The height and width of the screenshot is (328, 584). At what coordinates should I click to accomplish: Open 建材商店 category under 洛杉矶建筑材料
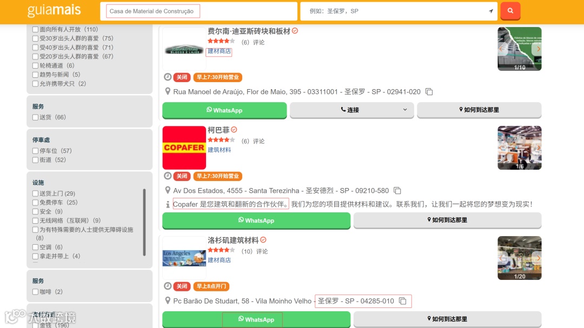tap(219, 260)
